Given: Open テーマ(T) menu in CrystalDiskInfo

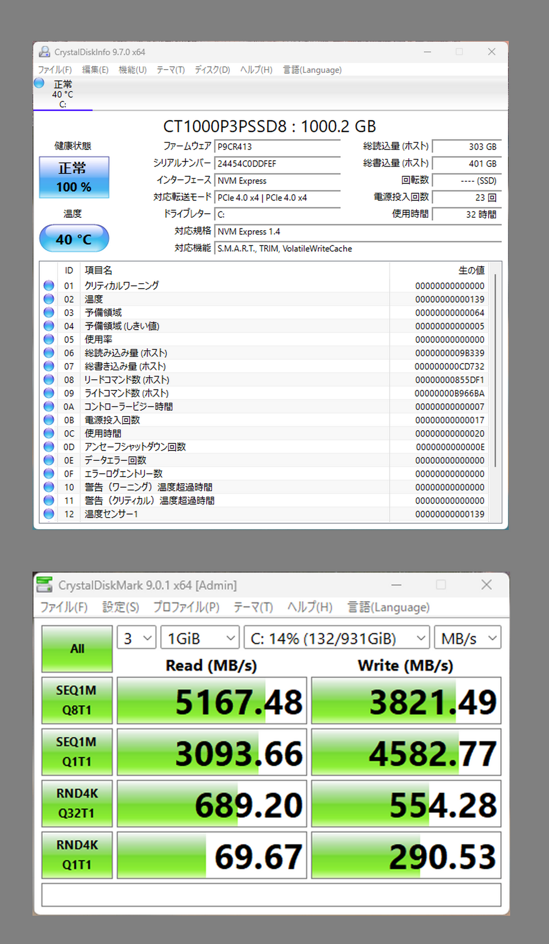Looking at the screenshot, I should click(171, 70).
